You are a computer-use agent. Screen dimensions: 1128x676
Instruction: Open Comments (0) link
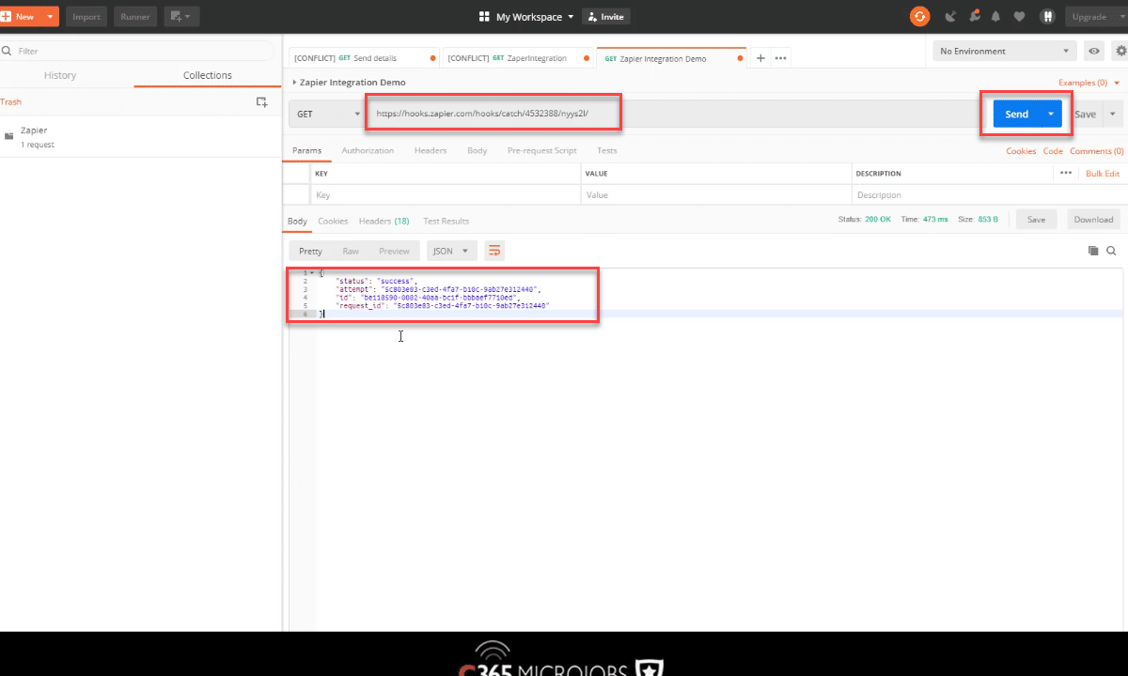[x=1096, y=150]
